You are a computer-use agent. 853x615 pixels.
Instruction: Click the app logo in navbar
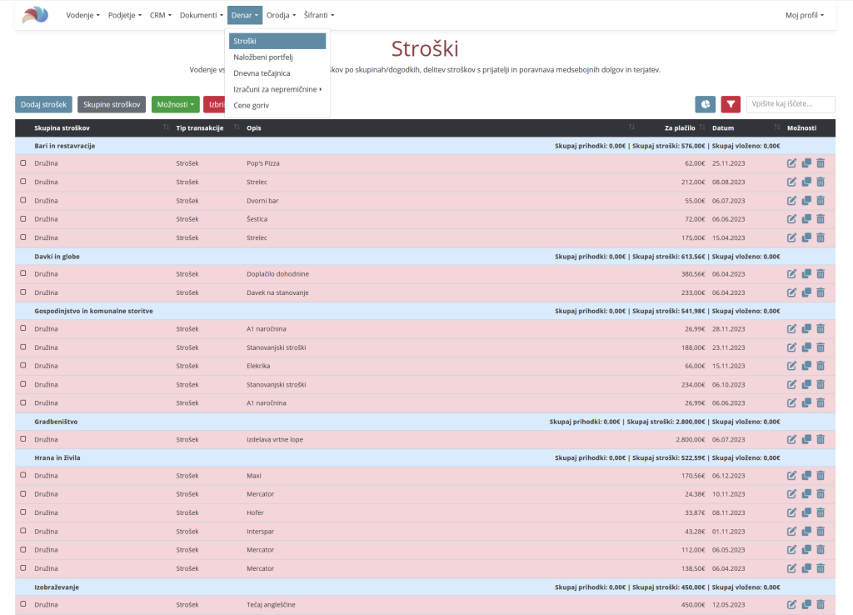click(35, 15)
